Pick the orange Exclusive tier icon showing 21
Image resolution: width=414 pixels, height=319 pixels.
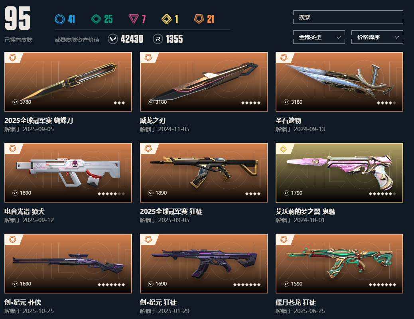pos(199,19)
